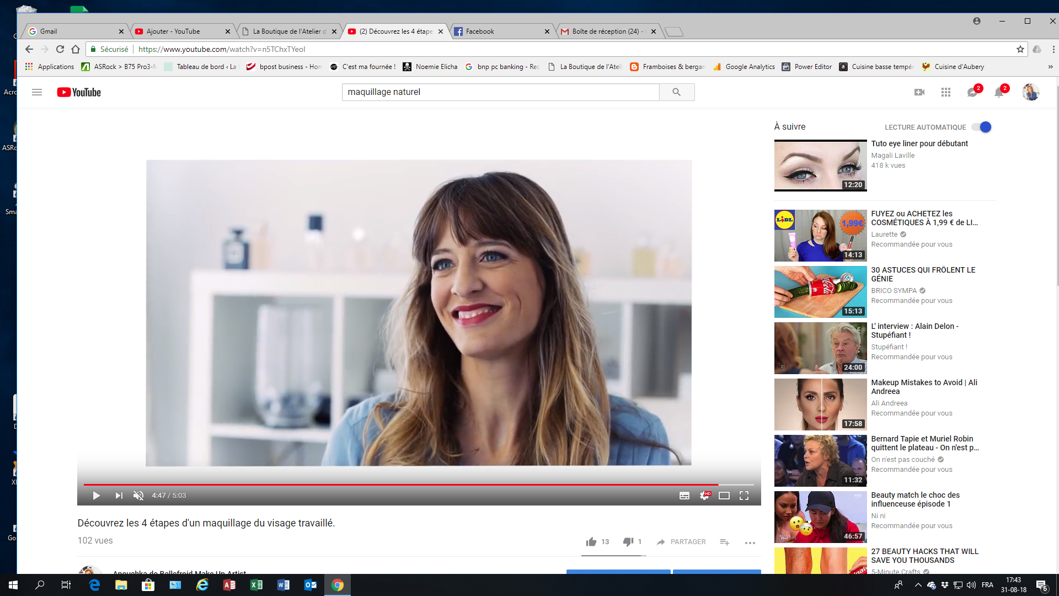Open 'Noemie Elicha' bookmark
The height and width of the screenshot is (596, 1059).
pos(430,67)
